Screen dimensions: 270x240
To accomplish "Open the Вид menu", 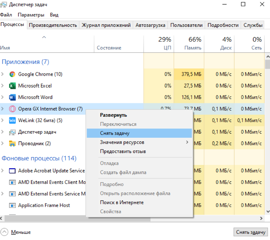I will coord(54,15).
